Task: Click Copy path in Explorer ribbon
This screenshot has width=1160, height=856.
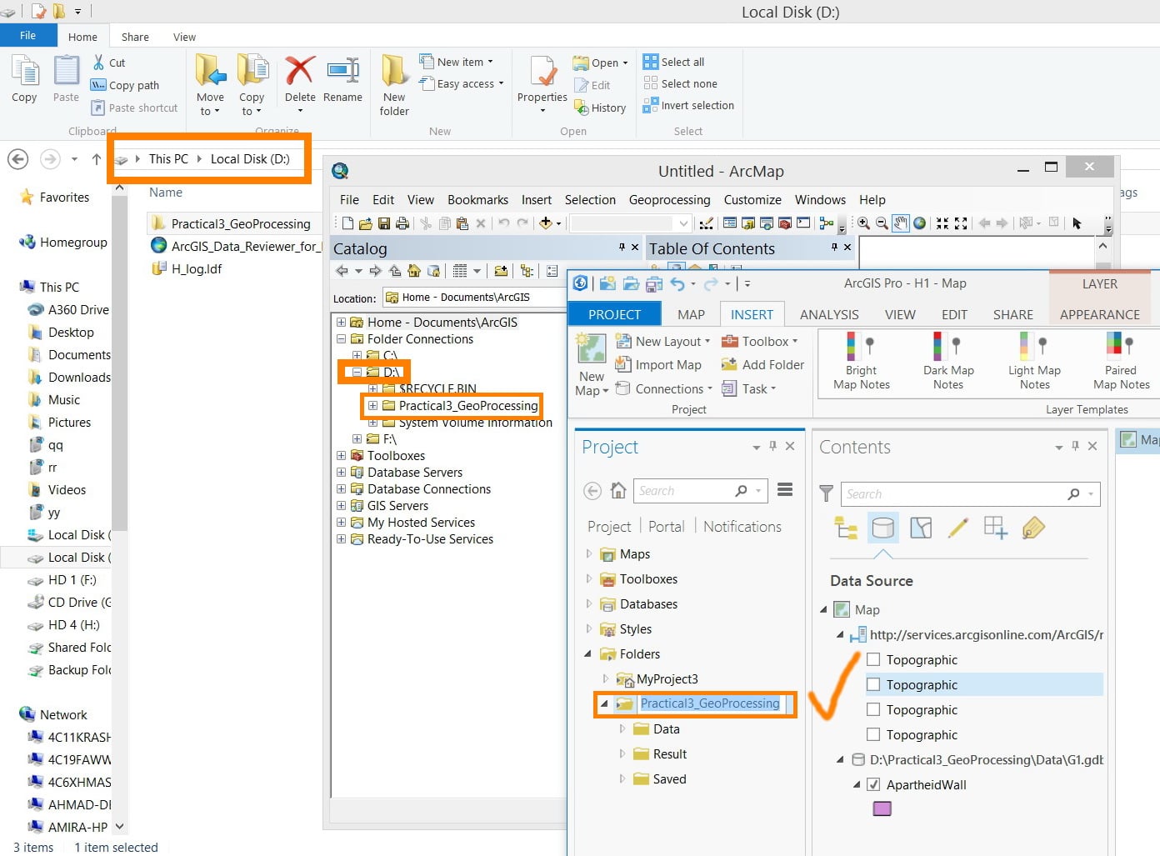Action: 125,85
